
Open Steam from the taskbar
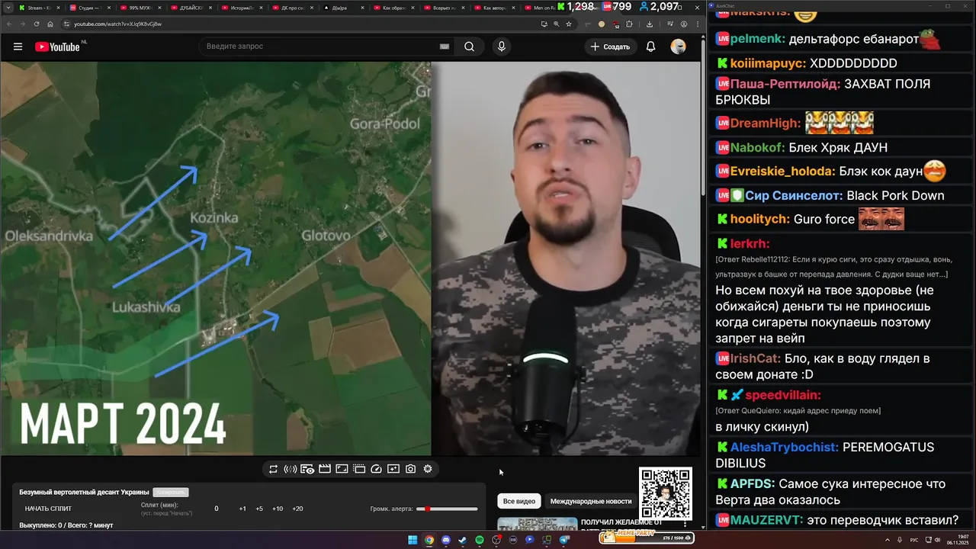click(463, 540)
